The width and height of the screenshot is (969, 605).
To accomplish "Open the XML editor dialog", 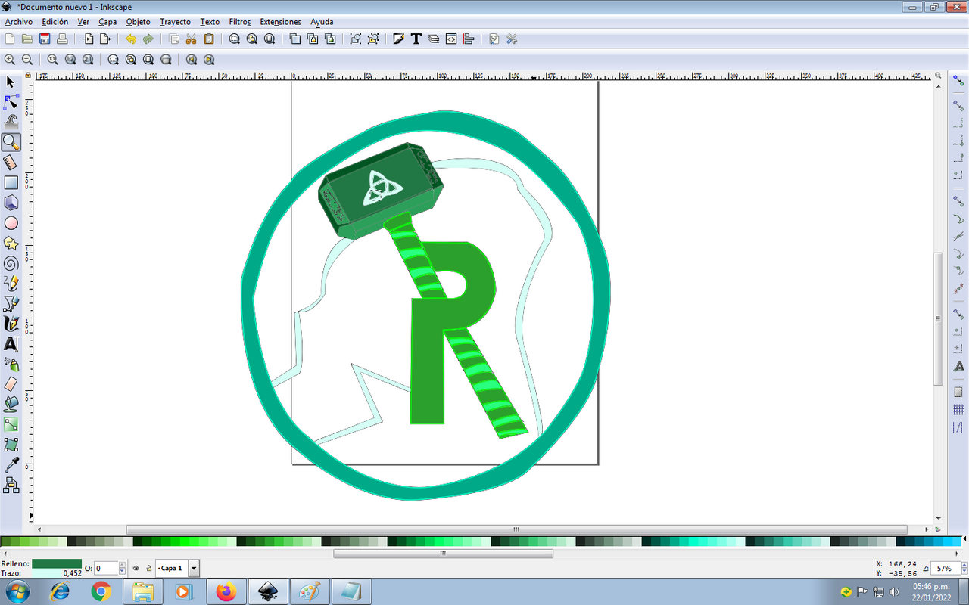I will (451, 39).
